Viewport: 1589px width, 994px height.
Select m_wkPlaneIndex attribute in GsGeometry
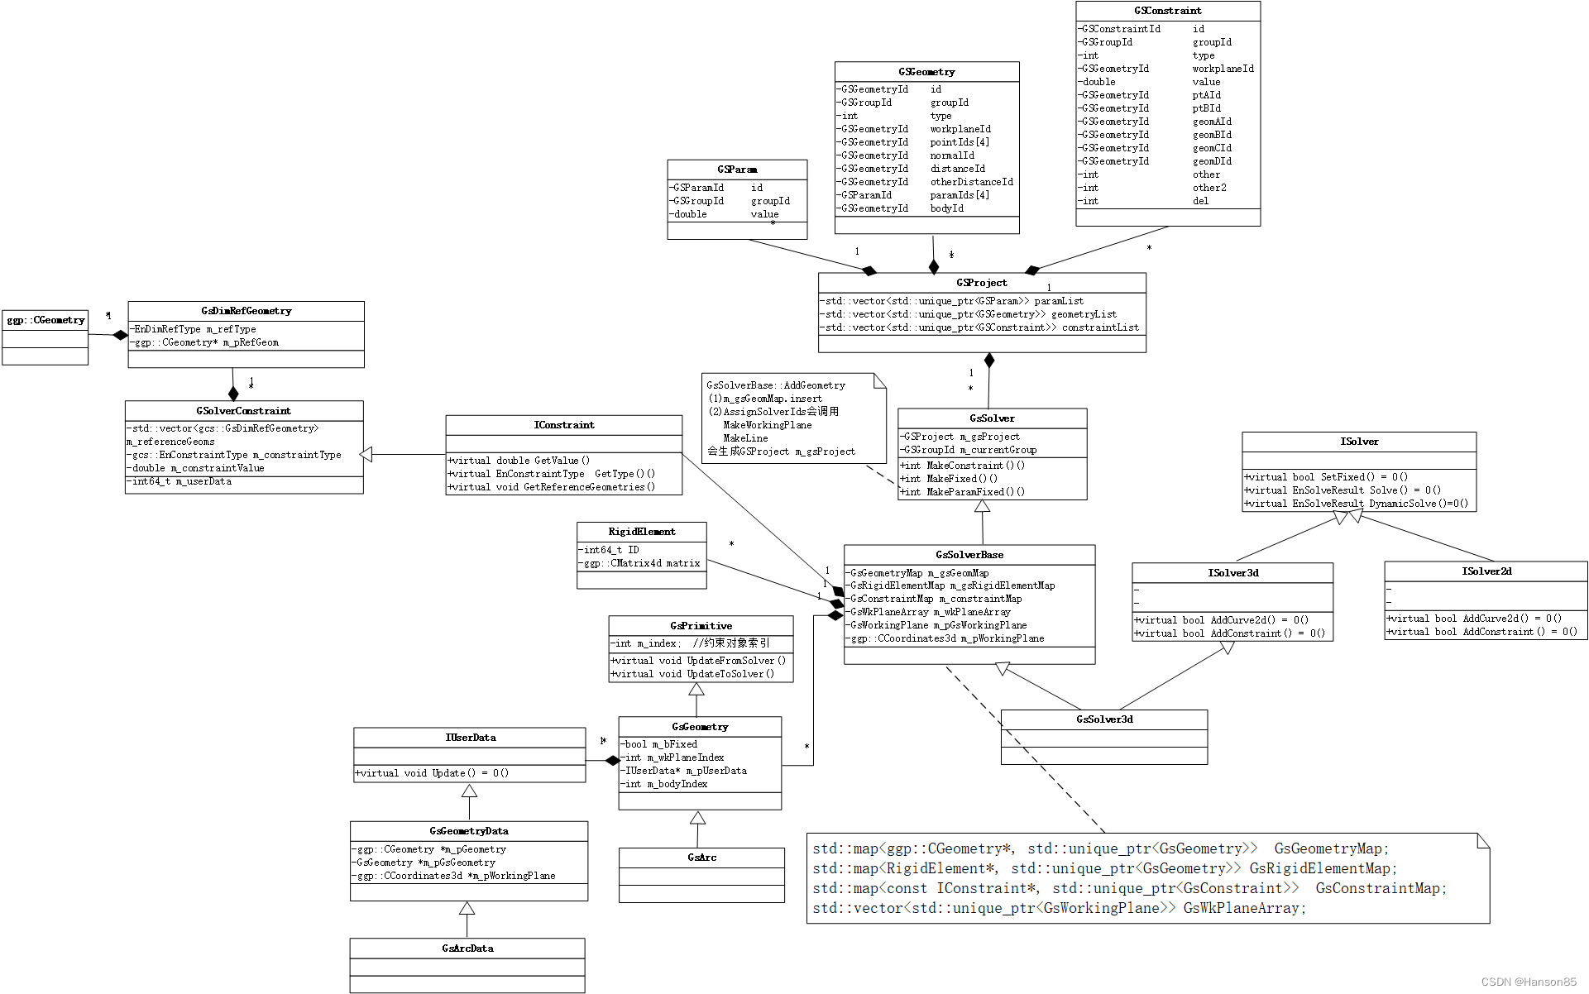(672, 757)
